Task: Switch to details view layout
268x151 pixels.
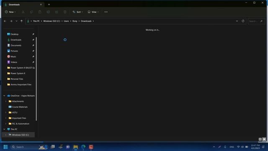Action: (260, 139)
